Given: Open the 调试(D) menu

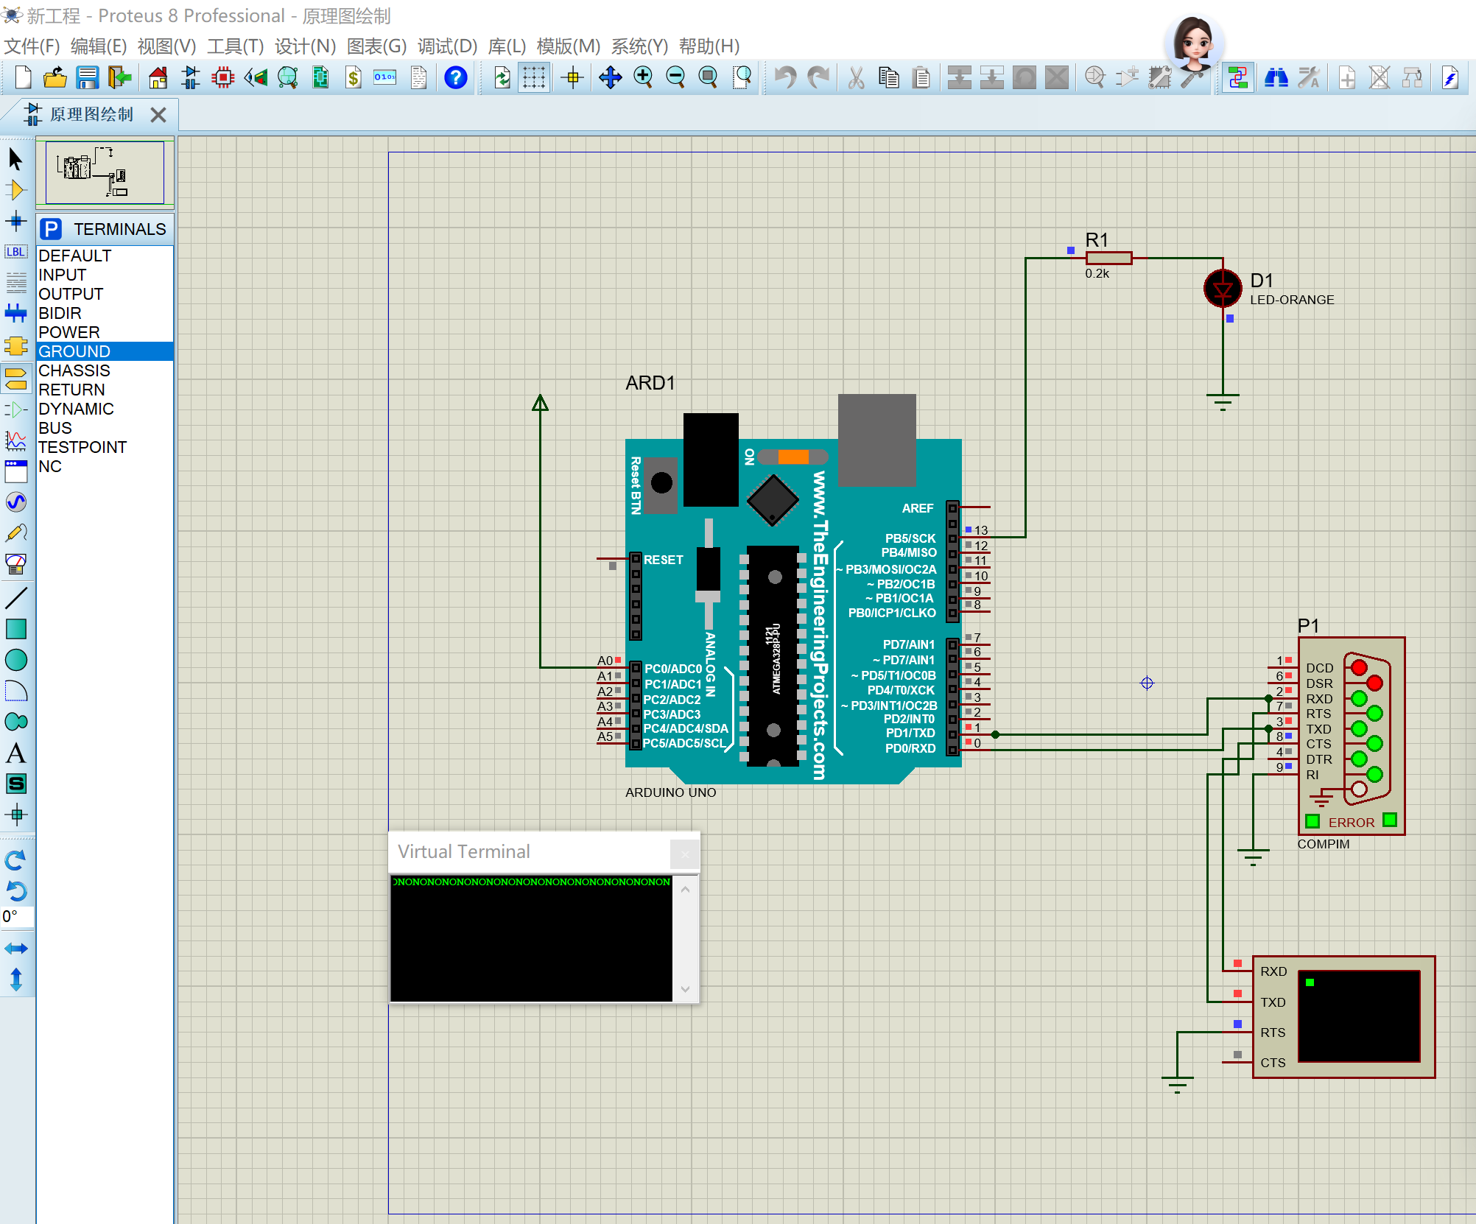Looking at the screenshot, I should pyautogui.click(x=447, y=46).
